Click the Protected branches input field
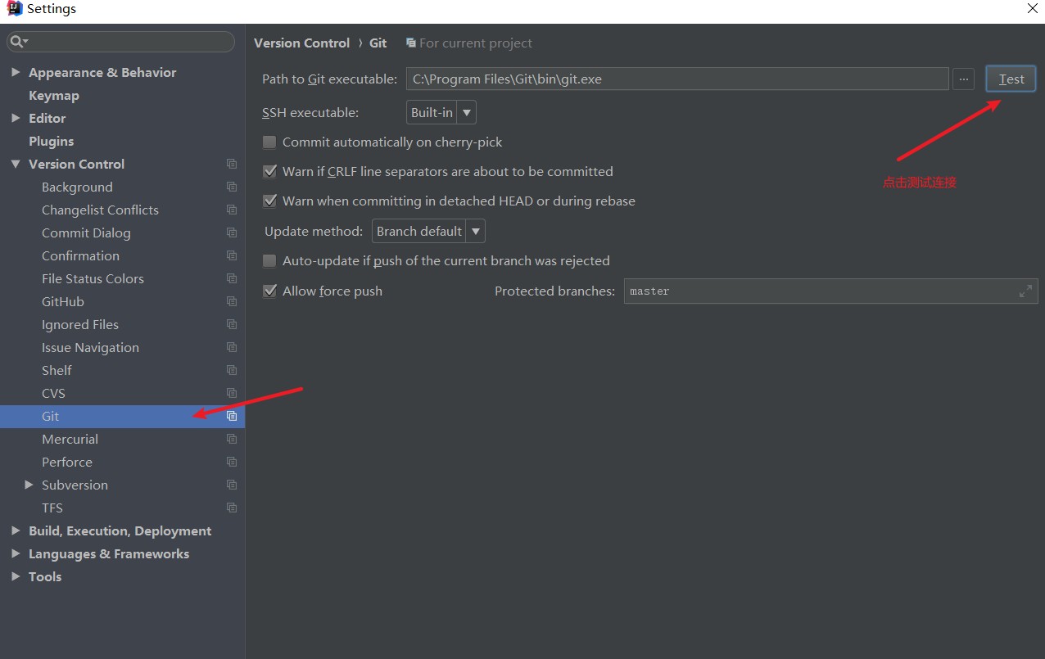1045x659 pixels. (830, 291)
